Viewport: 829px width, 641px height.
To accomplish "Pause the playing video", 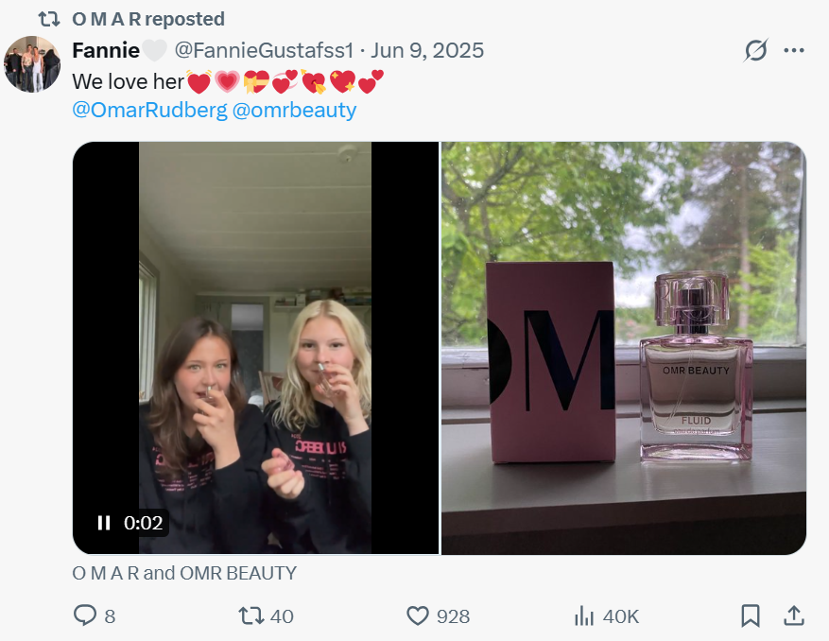I will tap(104, 523).
